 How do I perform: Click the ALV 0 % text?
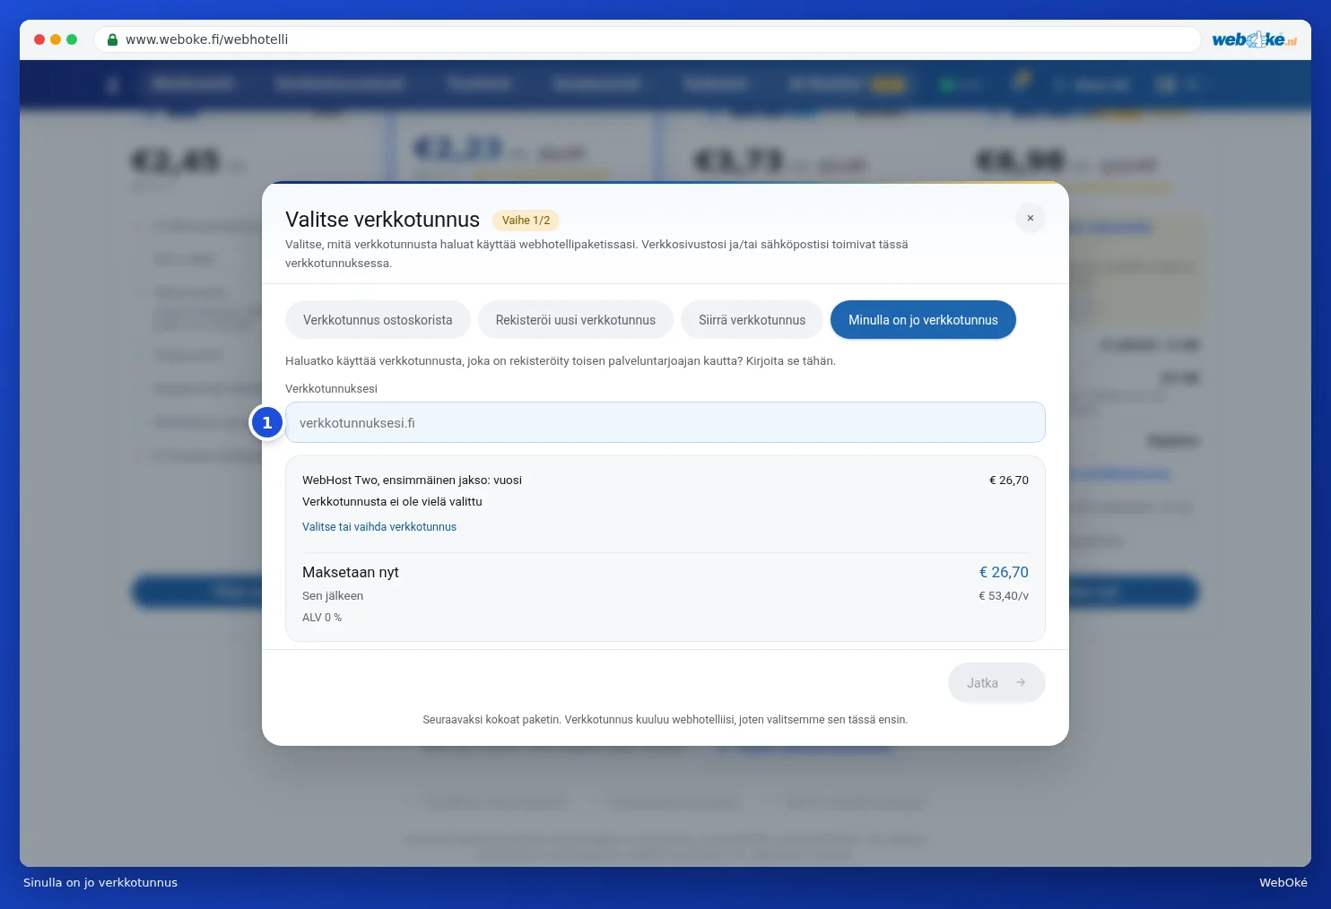point(322,618)
